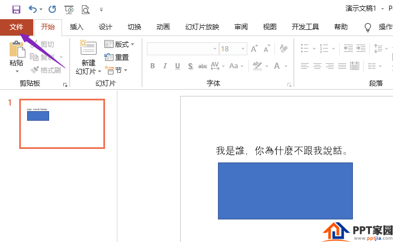Go to the 动画 tab
The height and width of the screenshot is (242, 393).
(x=163, y=27)
